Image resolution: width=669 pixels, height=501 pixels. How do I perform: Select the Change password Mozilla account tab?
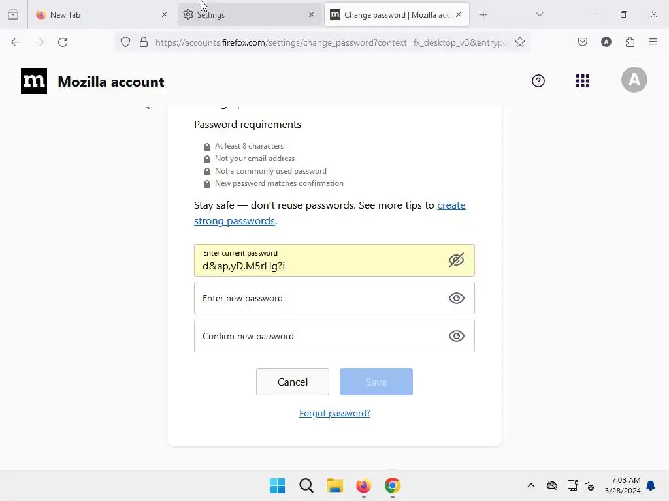[397, 14]
